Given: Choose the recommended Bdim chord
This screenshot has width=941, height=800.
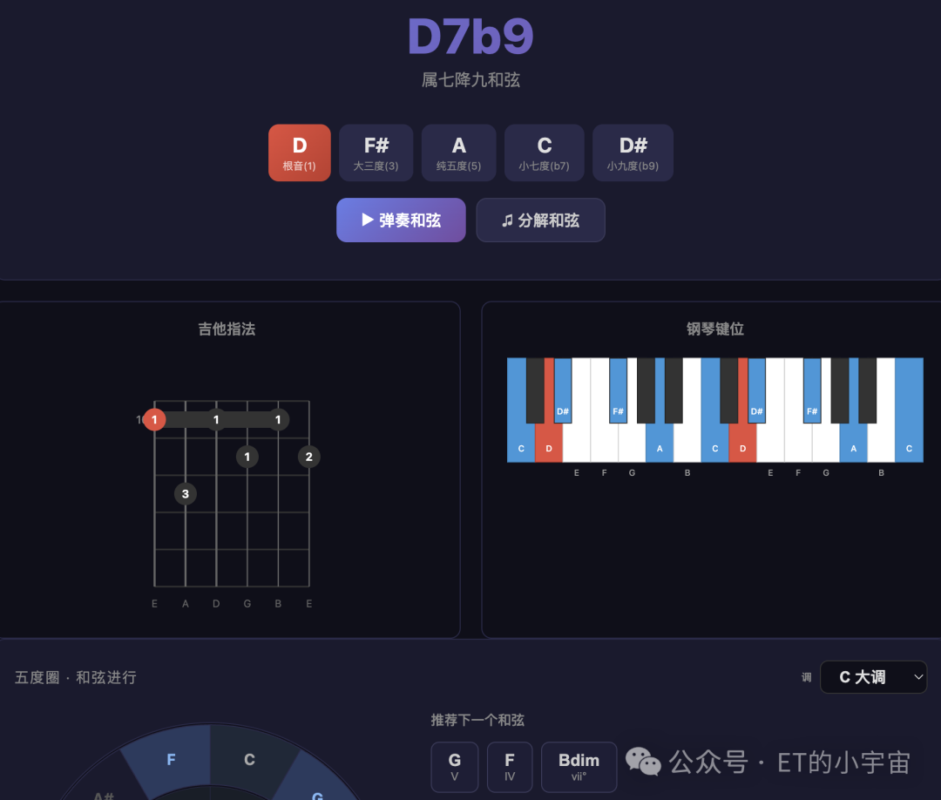Looking at the screenshot, I should (x=579, y=767).
